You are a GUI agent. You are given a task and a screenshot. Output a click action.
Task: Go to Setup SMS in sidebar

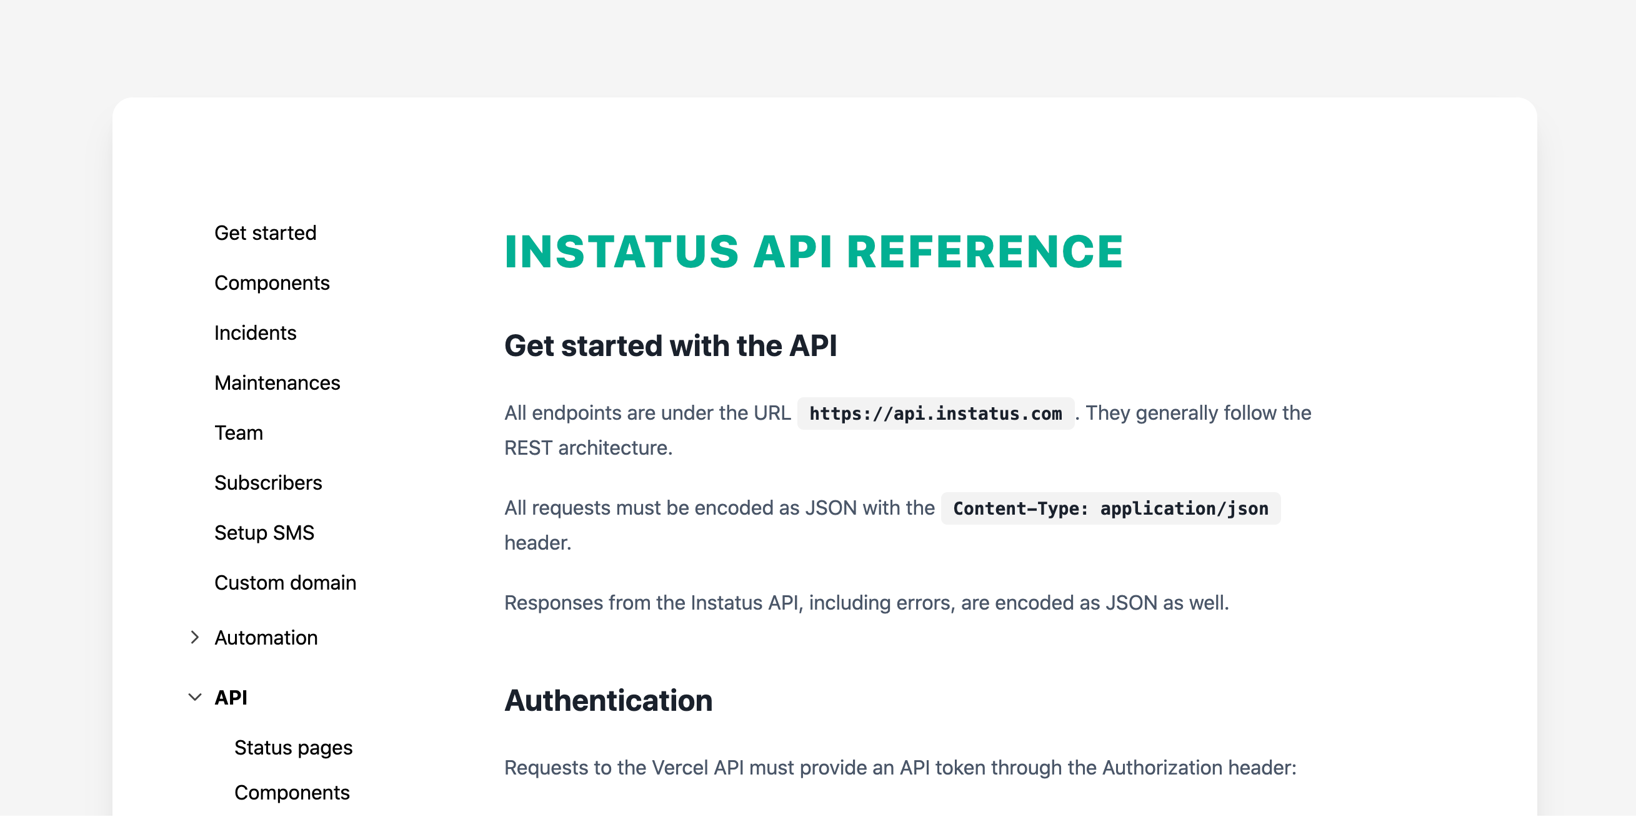click(264, 533)
